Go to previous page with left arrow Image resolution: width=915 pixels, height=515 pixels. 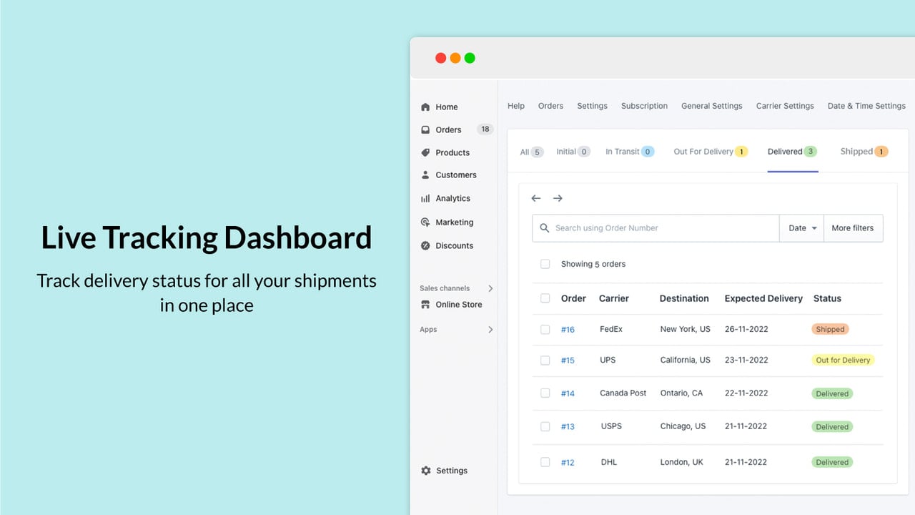[x=536, y=198]
